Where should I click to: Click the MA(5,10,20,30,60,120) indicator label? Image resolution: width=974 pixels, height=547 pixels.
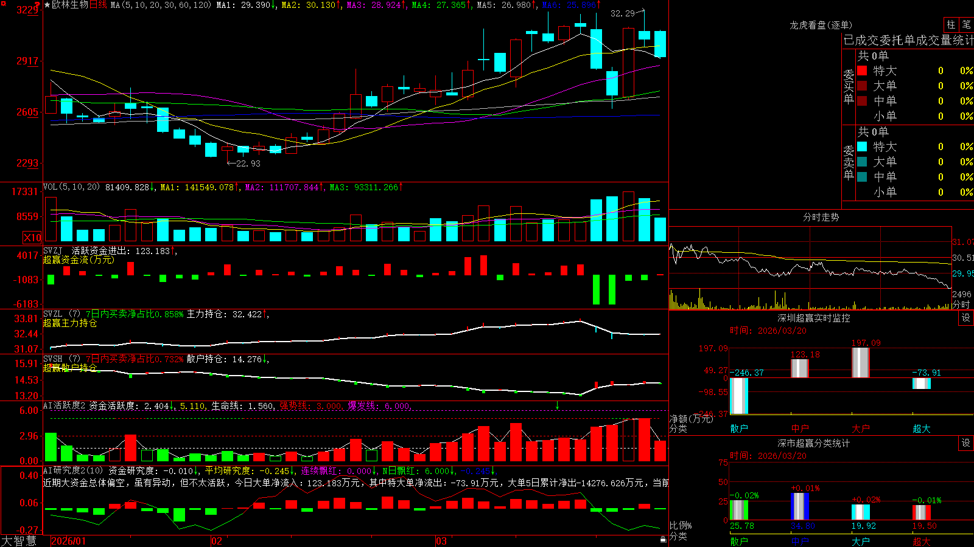[161, 5]
